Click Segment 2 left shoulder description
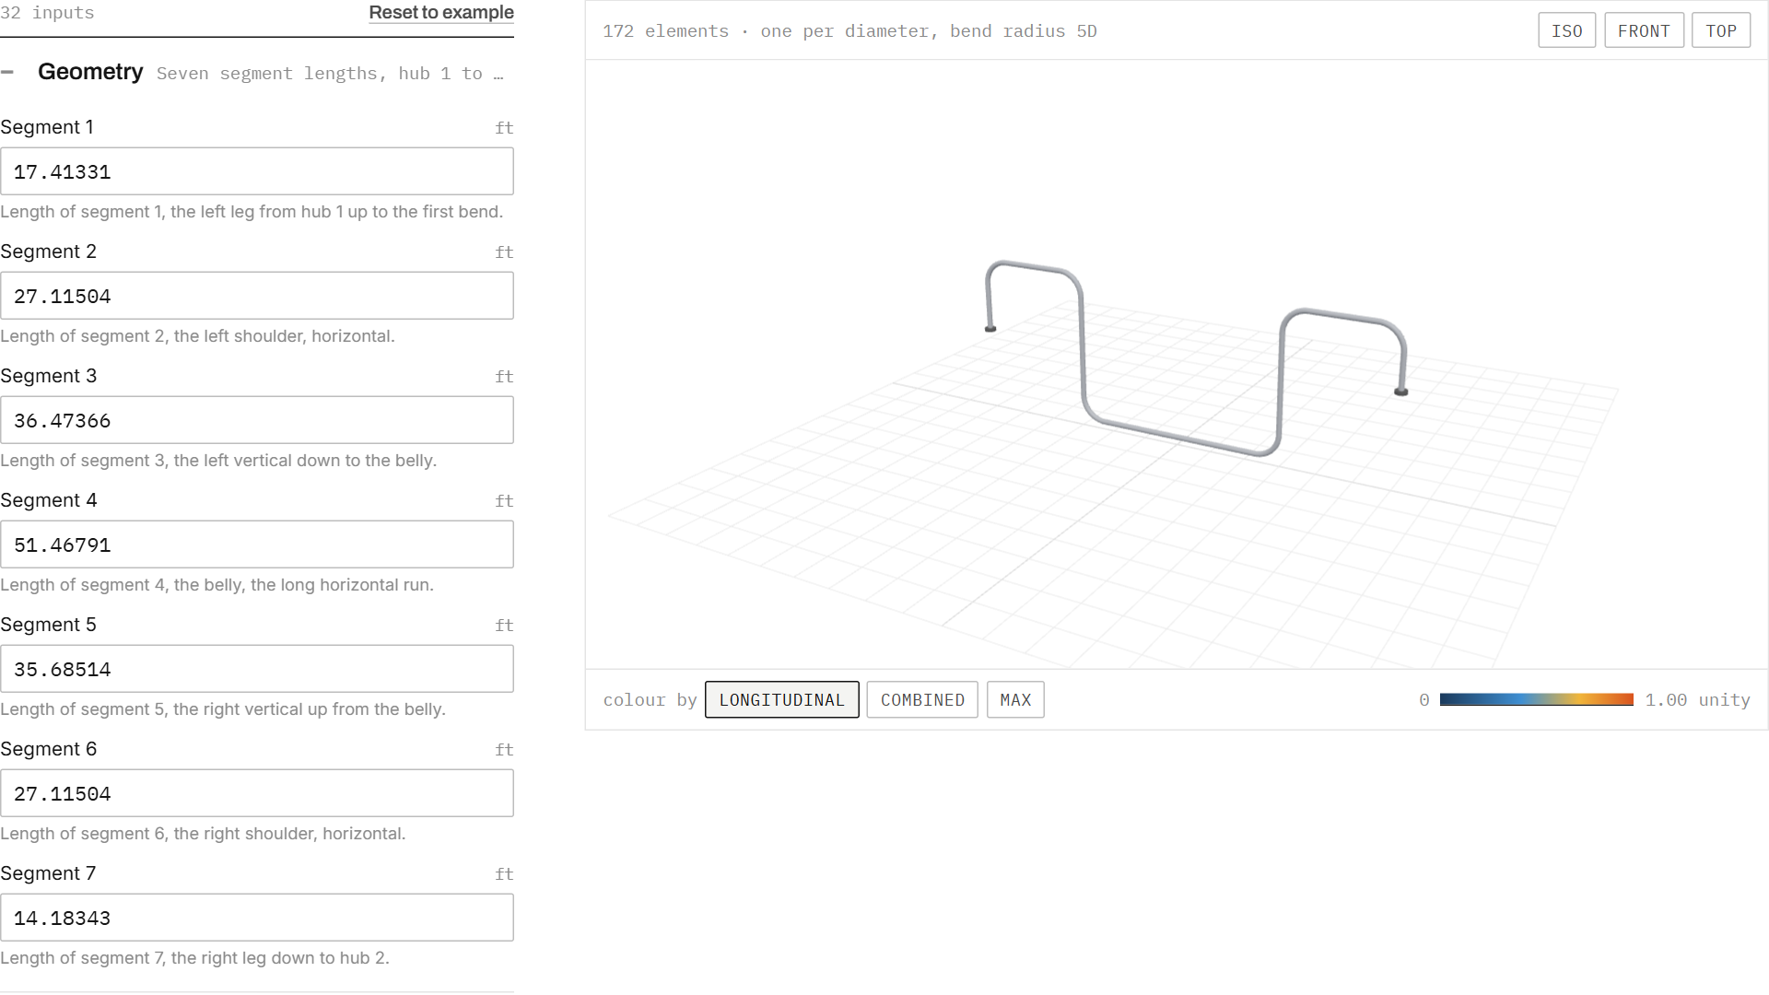This screenshot has width=1769, height=995. 197,335
